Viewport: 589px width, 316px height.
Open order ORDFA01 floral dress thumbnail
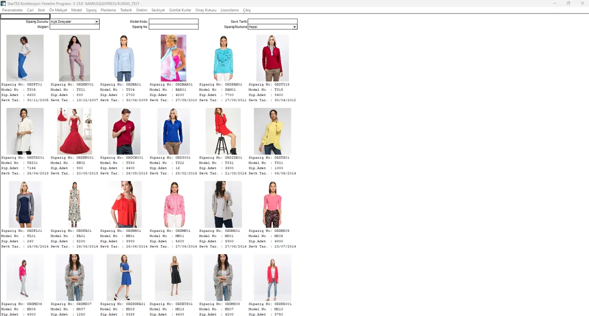pos(74,204)
